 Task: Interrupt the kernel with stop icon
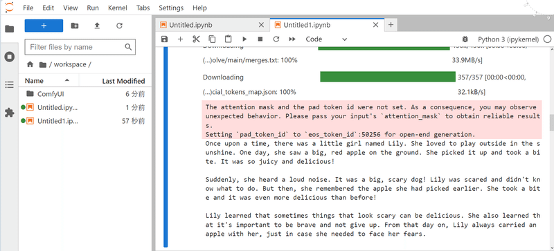pyautogui.click(x=260, y=39)
